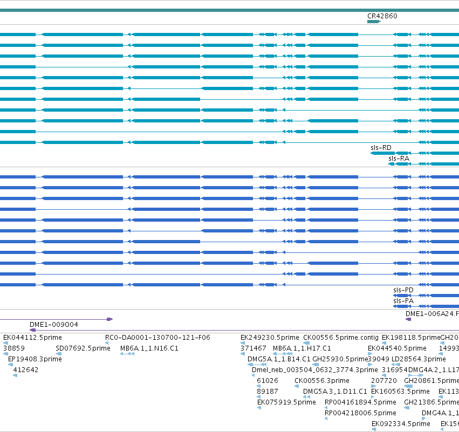459x432 pixels.
Task: Select the EK044540.5prime EST label
Action: [x=397, y=348]
